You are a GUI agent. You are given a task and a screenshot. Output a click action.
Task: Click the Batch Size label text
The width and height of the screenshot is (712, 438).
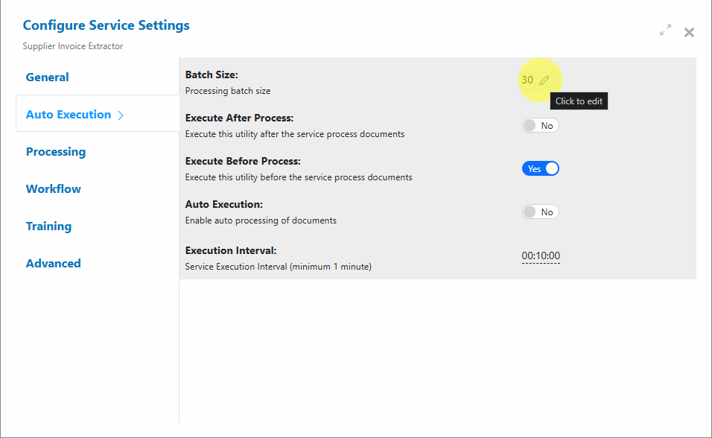(x=212, y=74)
